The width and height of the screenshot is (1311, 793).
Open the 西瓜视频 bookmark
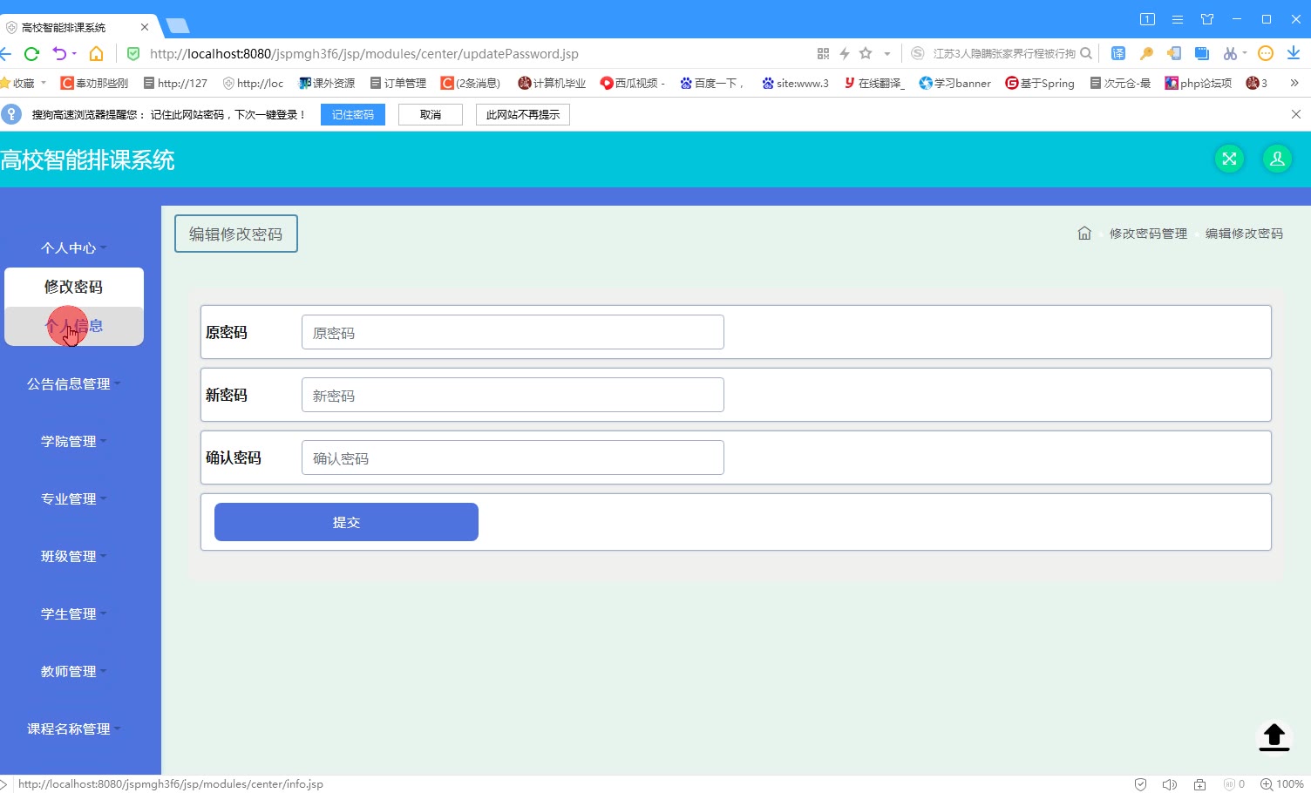632,83
